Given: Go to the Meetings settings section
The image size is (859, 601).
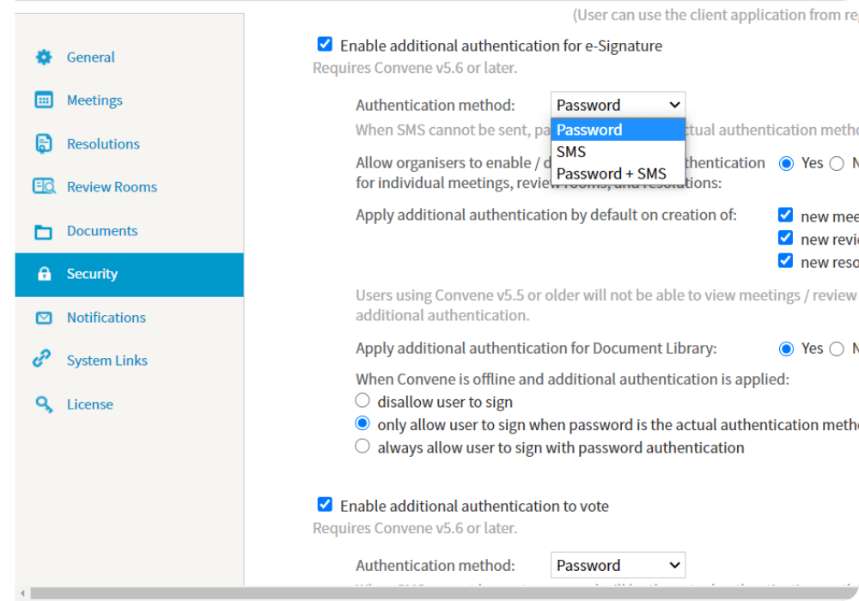Looking at the screenshot, I should tap(94, 100).
